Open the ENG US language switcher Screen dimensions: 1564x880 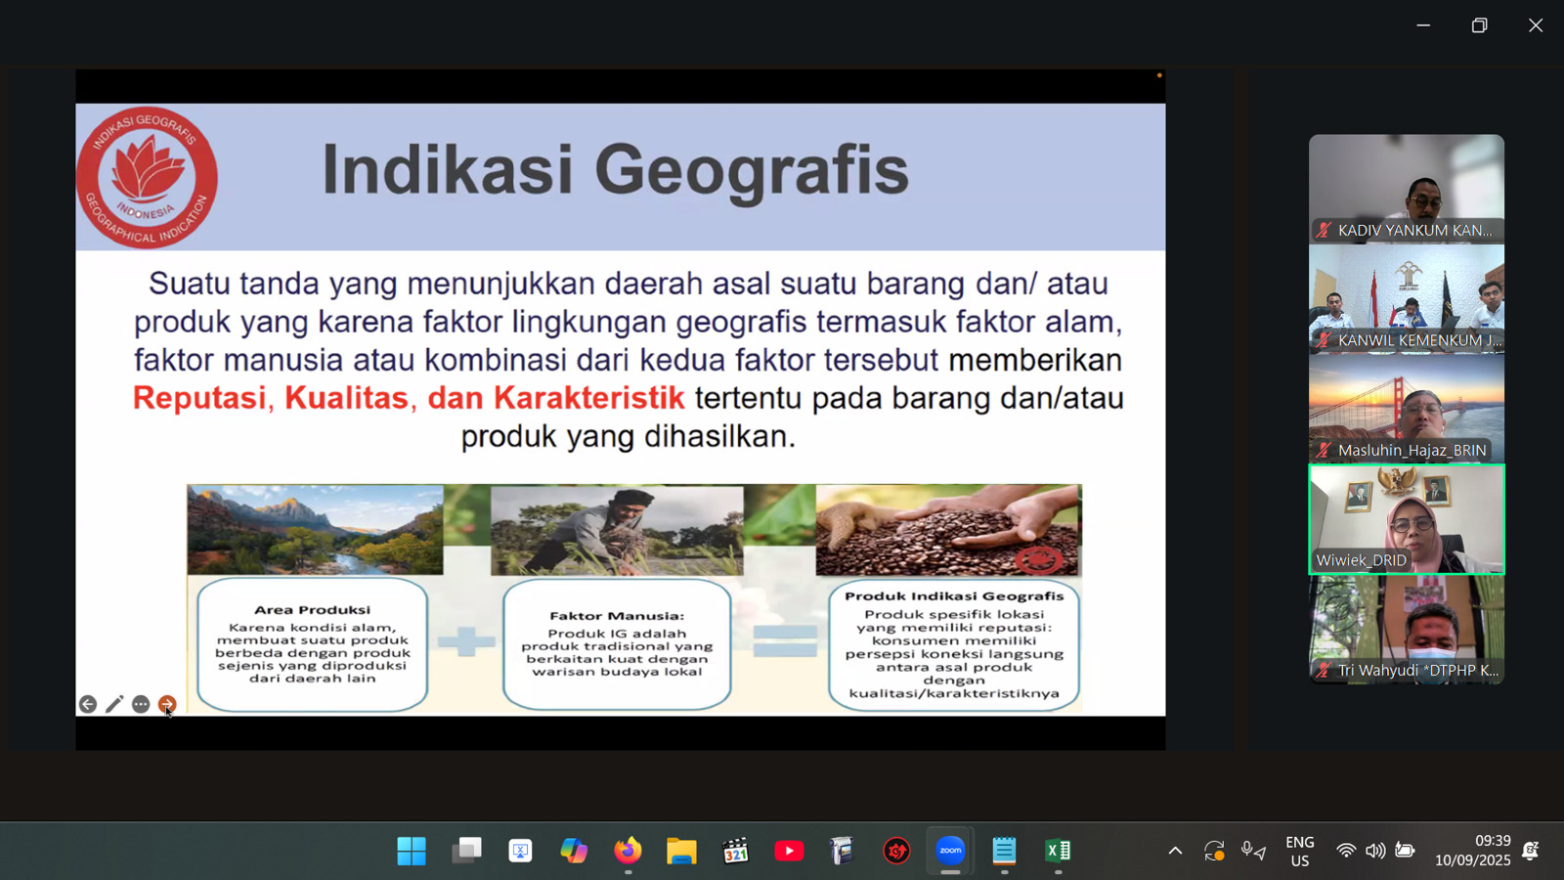(x=1299, y=851)
